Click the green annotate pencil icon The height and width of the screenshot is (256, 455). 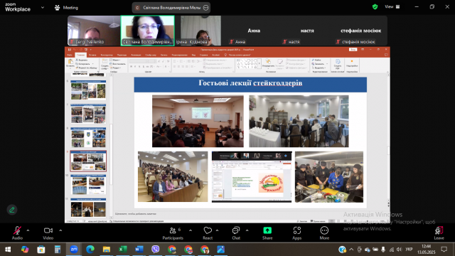[x=12, y=210]
